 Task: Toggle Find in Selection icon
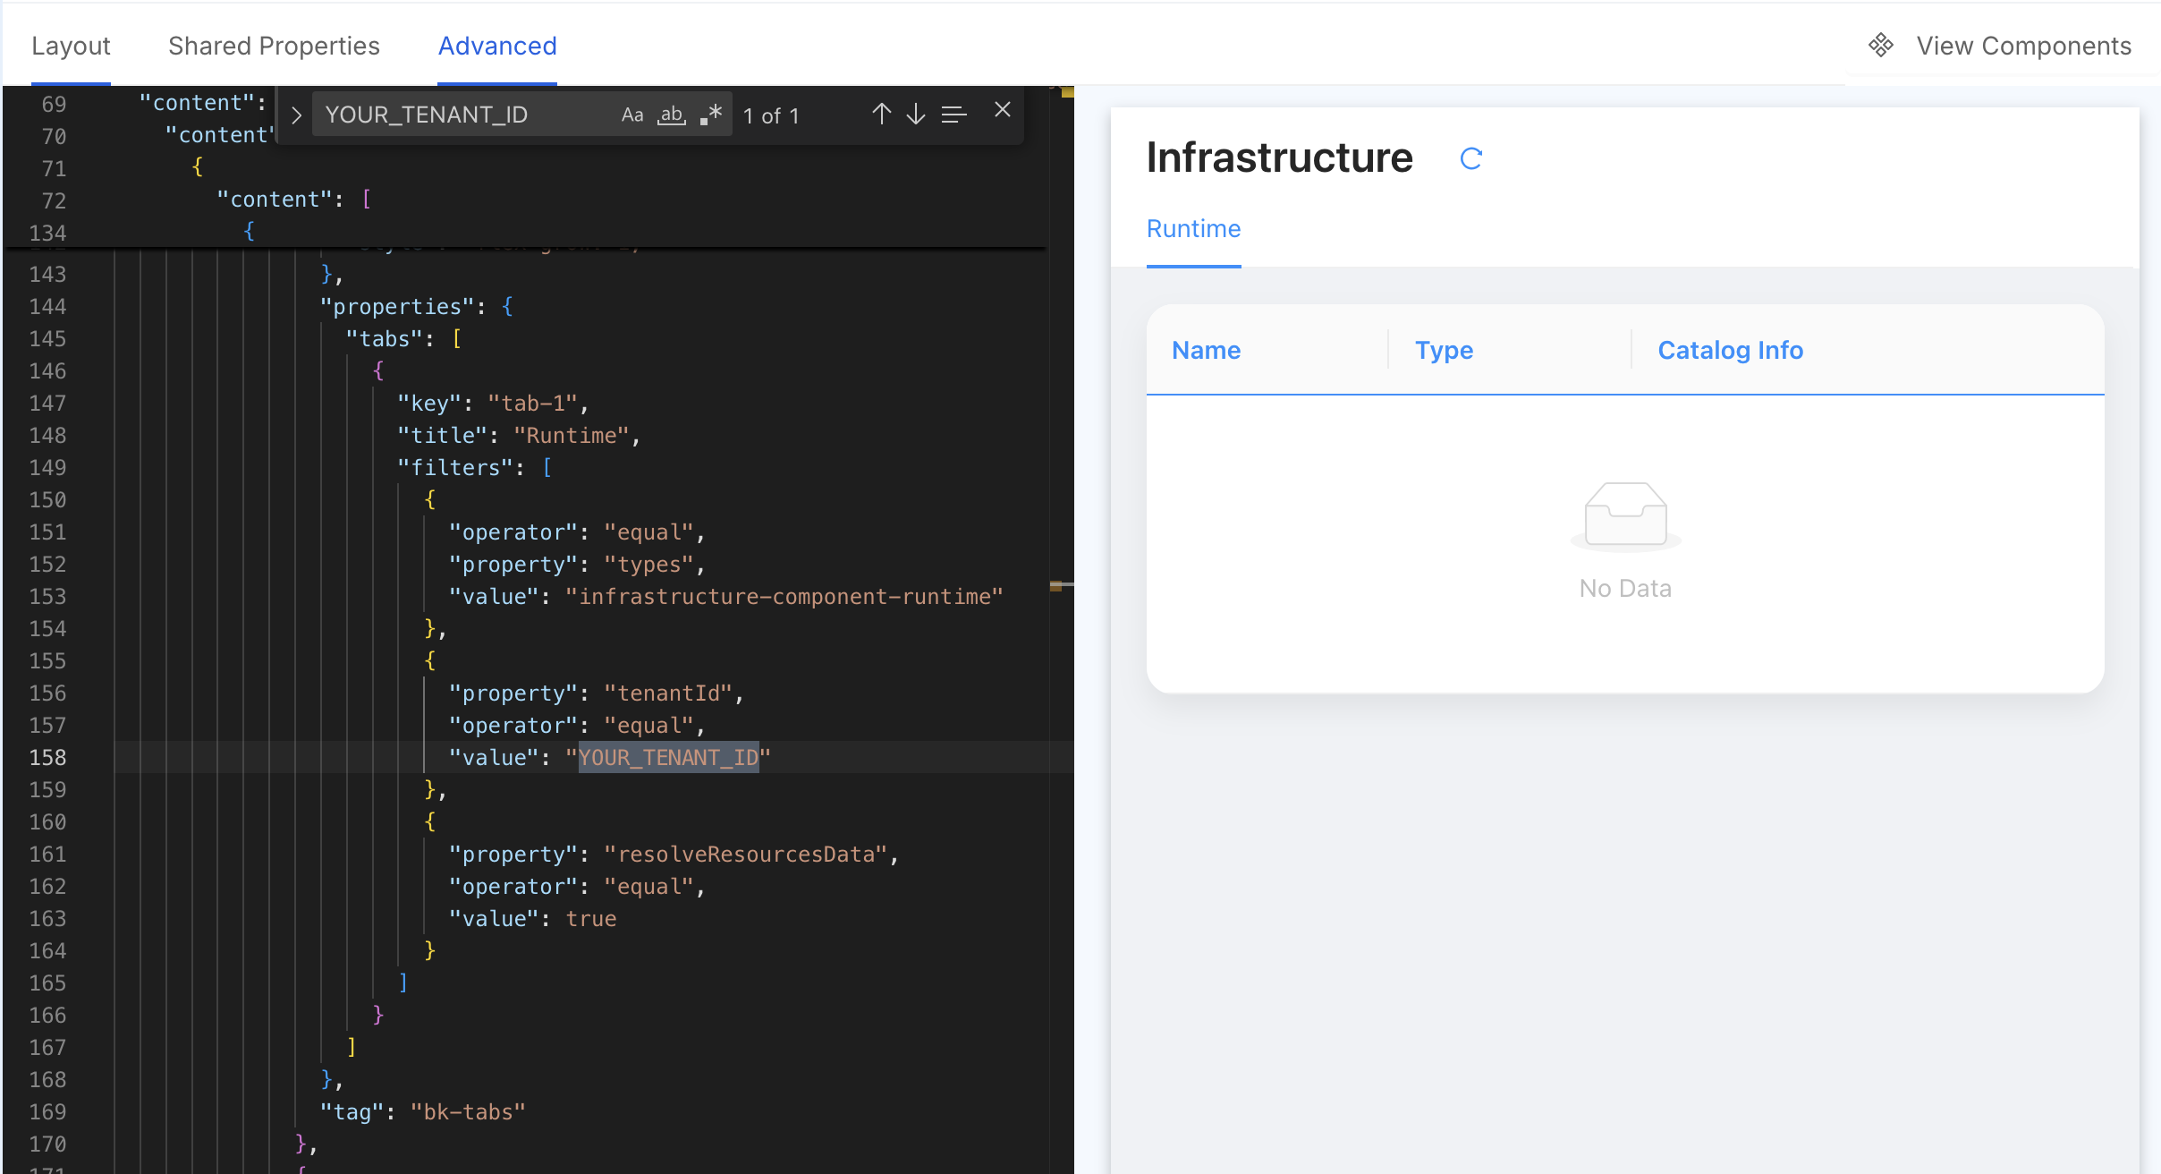tap(954, 115)
